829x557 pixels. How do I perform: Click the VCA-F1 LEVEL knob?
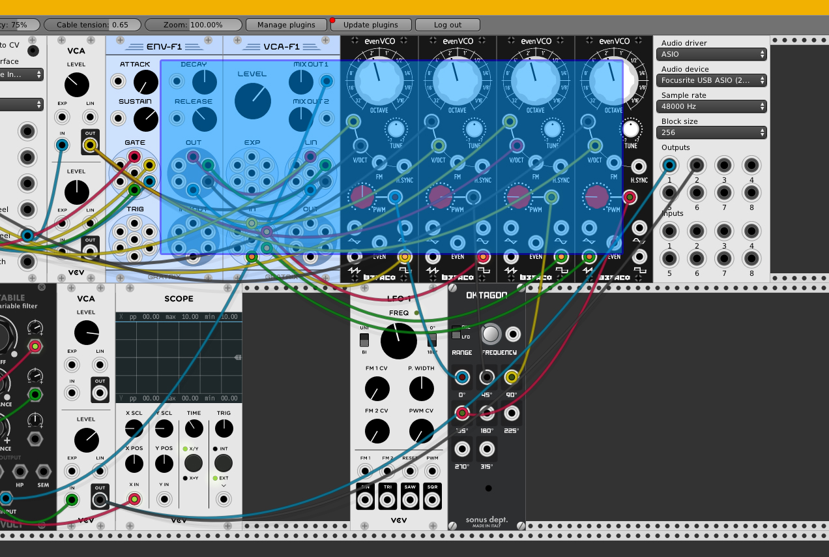click(252, 100)
